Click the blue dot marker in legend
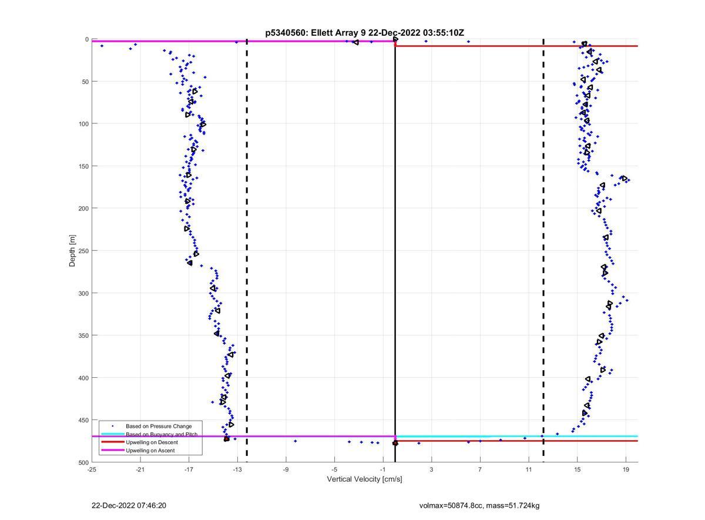The width and height of the screenshot is (705, 520). (x=113, y=426)
